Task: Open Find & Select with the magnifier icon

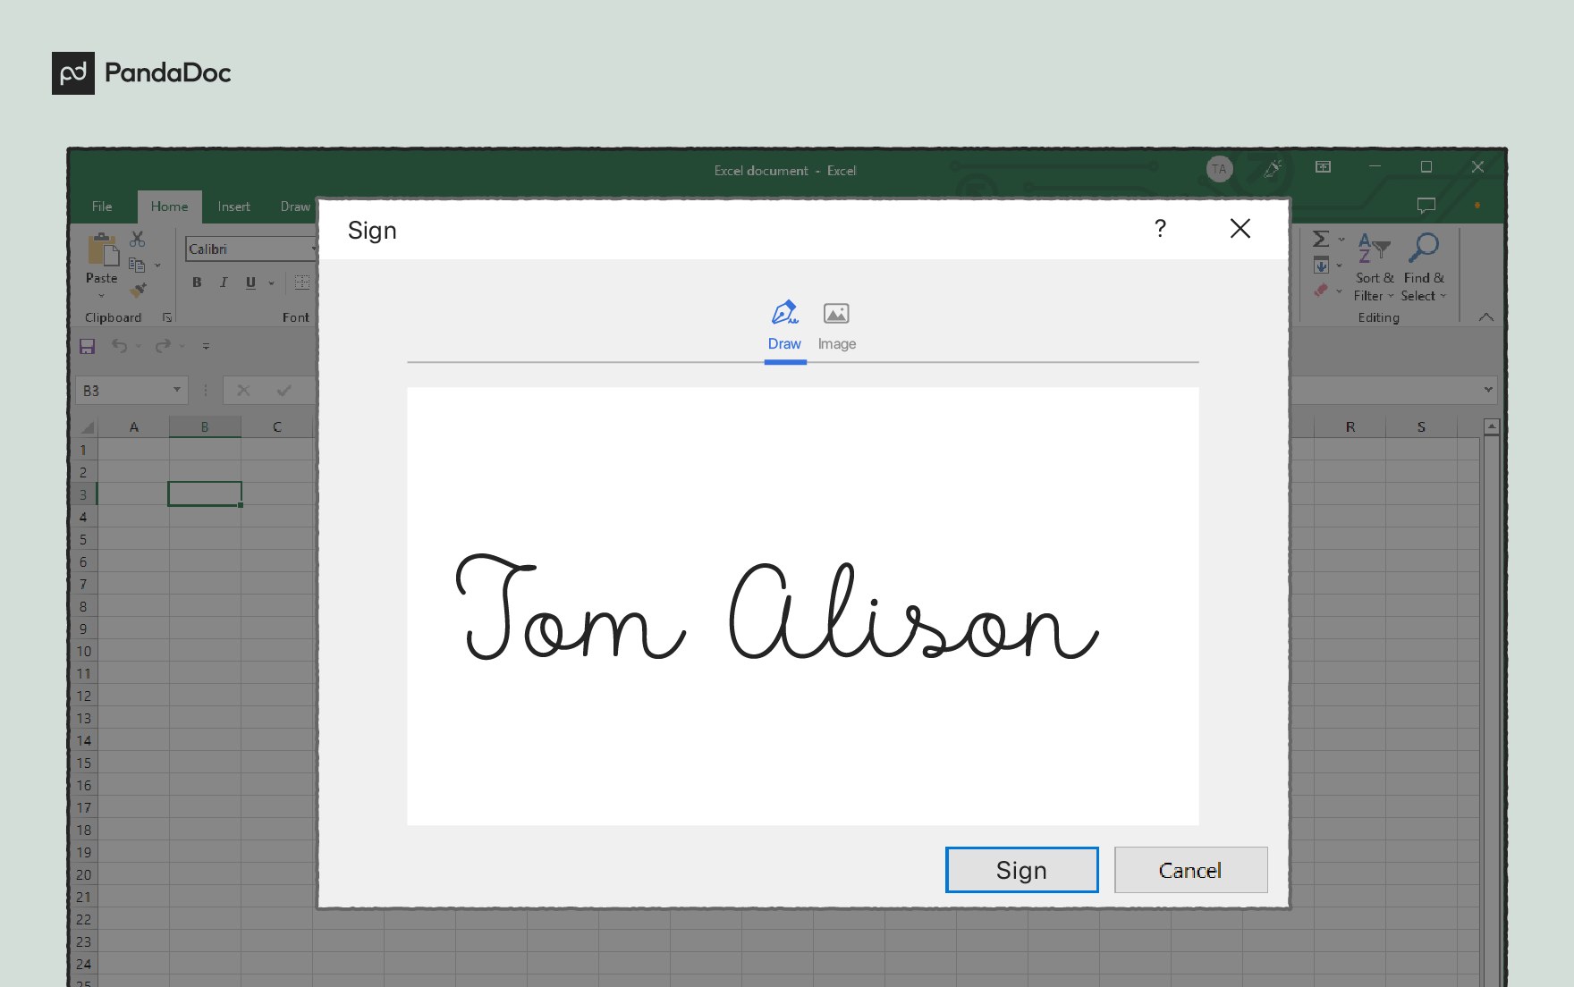Action: tap(1424, 249)
